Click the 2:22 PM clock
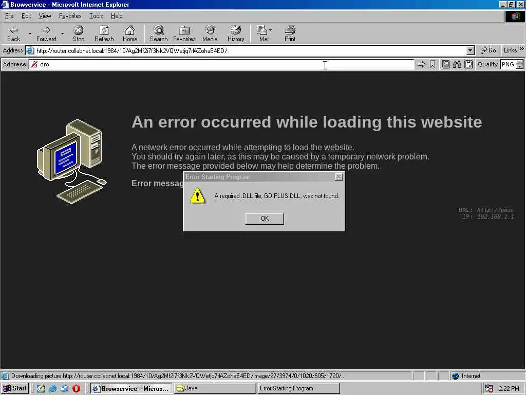 coord(509,389)
